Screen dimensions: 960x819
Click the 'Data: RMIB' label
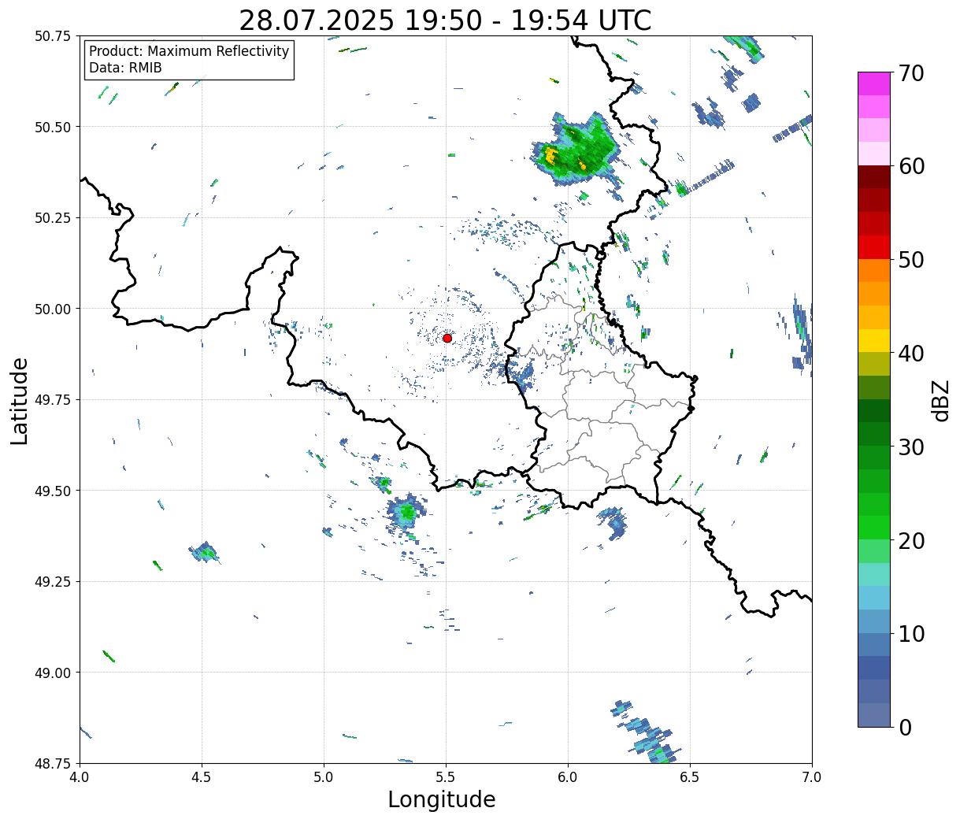125,68
